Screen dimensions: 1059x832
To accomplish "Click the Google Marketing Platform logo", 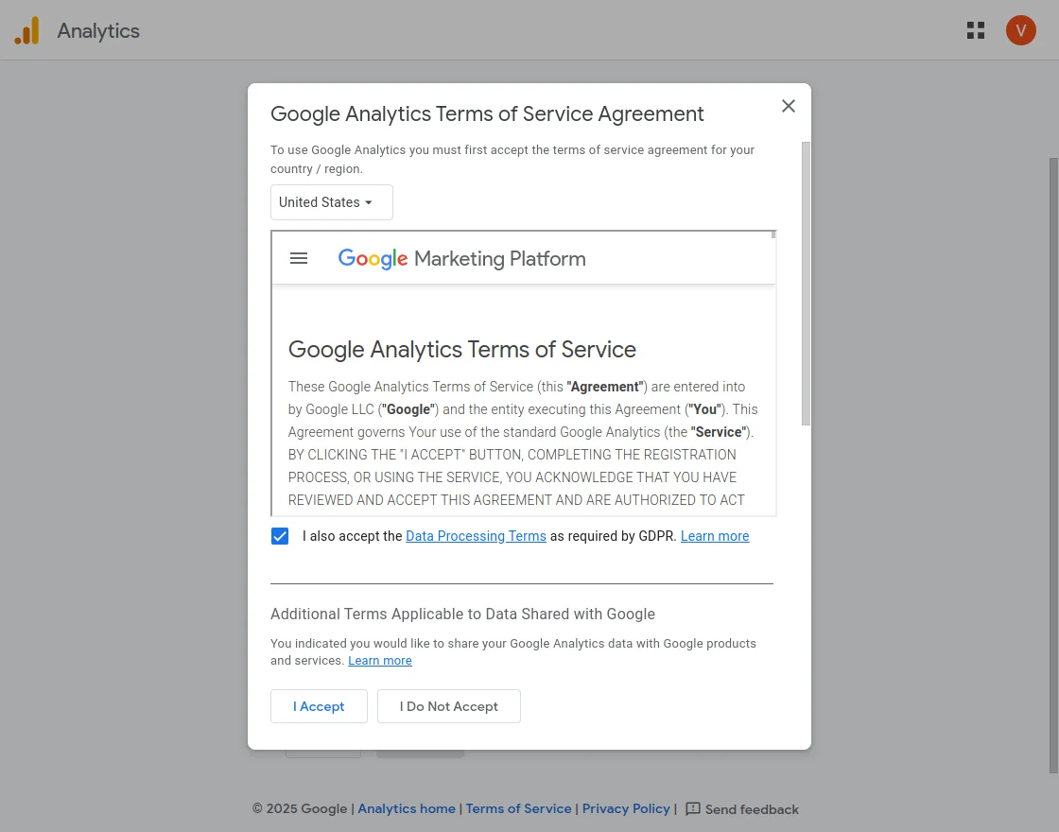I will coord(461,259).
